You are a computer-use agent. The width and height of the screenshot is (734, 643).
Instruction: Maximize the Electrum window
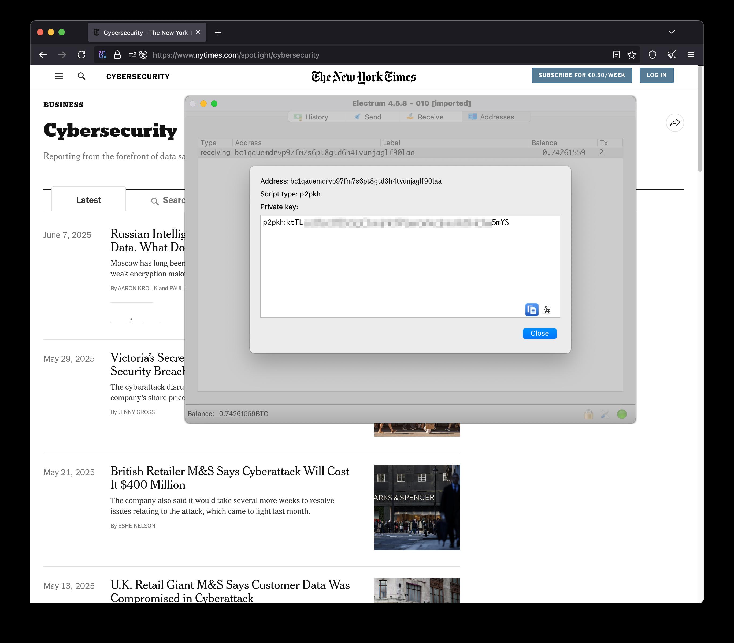click(x=214, y=104)
